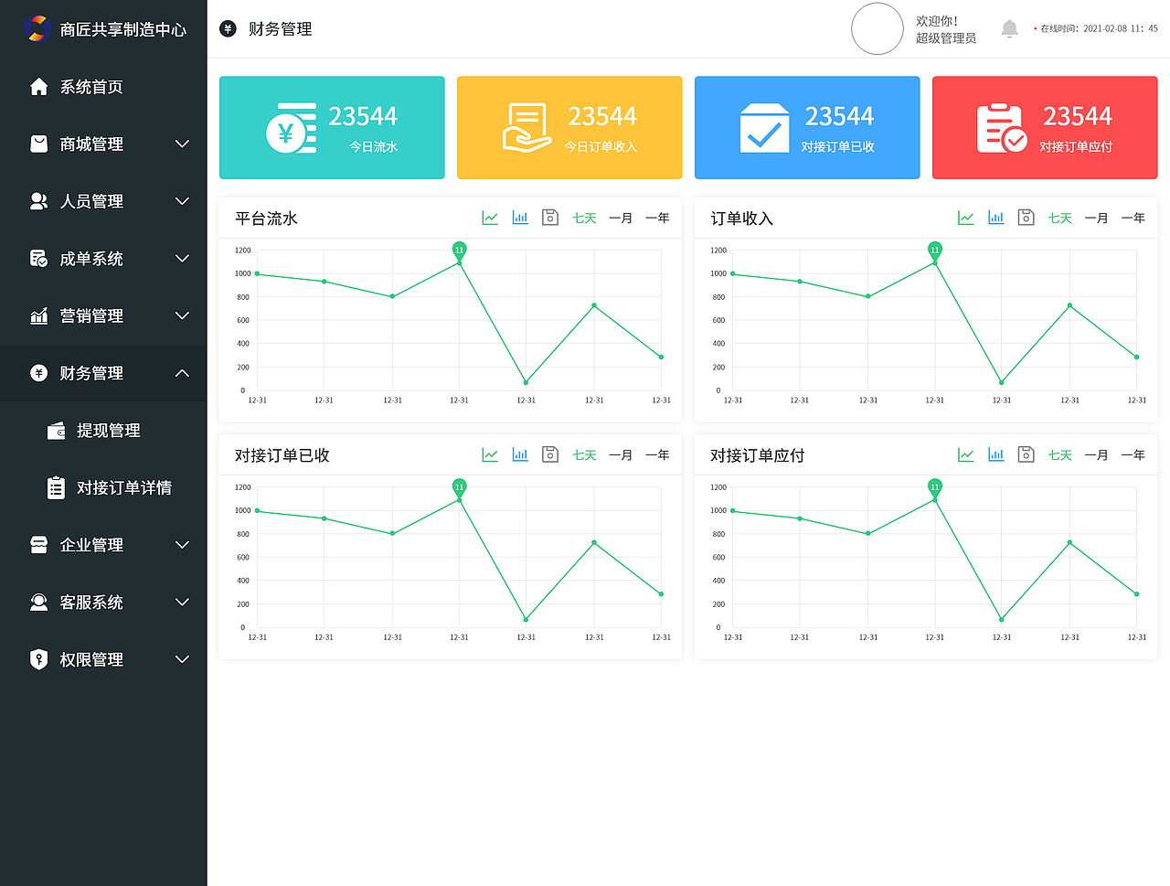Image resolution: width=1170 pixels, height=886 pixels.
Task: Switch 对接订单应付 chart to line view
Action: 965,454
